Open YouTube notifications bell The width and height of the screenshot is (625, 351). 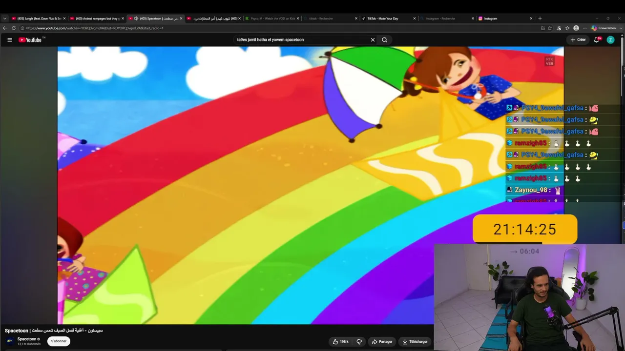coord(596,40)
